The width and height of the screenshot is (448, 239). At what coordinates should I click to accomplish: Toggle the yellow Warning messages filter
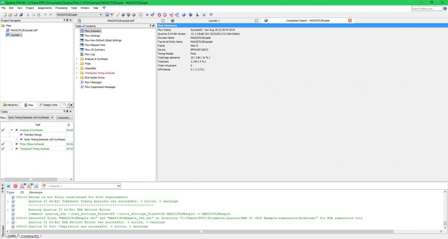click(x=29, y=186)
